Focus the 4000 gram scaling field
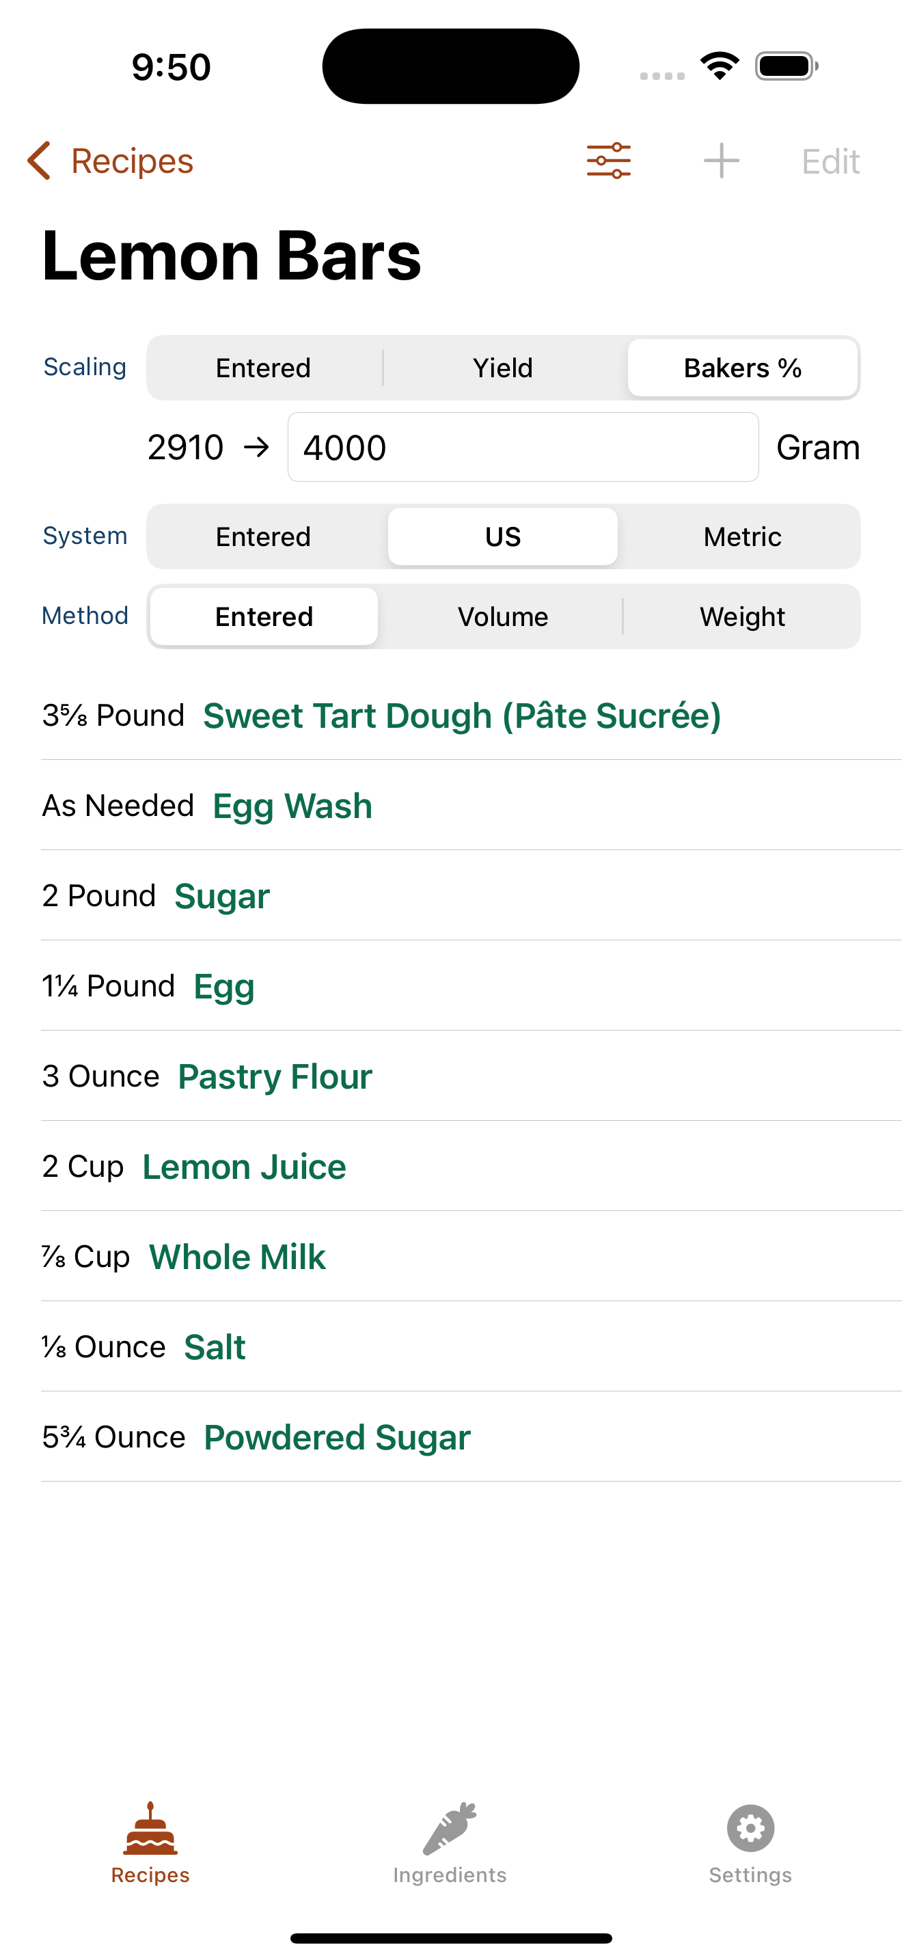This screenshot has width=902, height=1960. tap(523, 447)
